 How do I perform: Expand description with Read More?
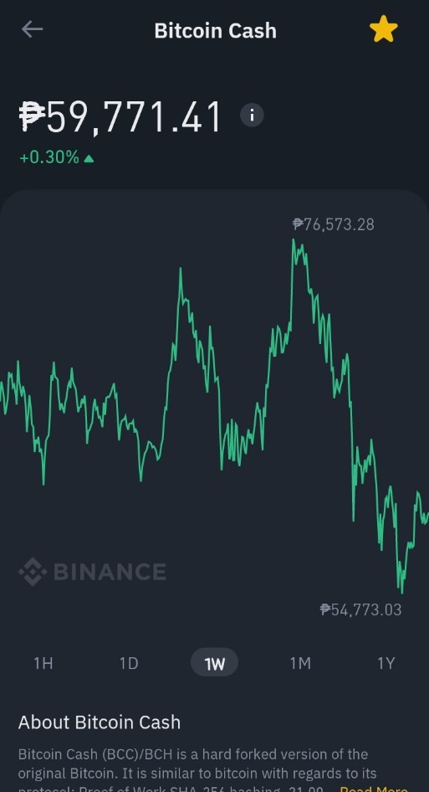click(374, 788)
